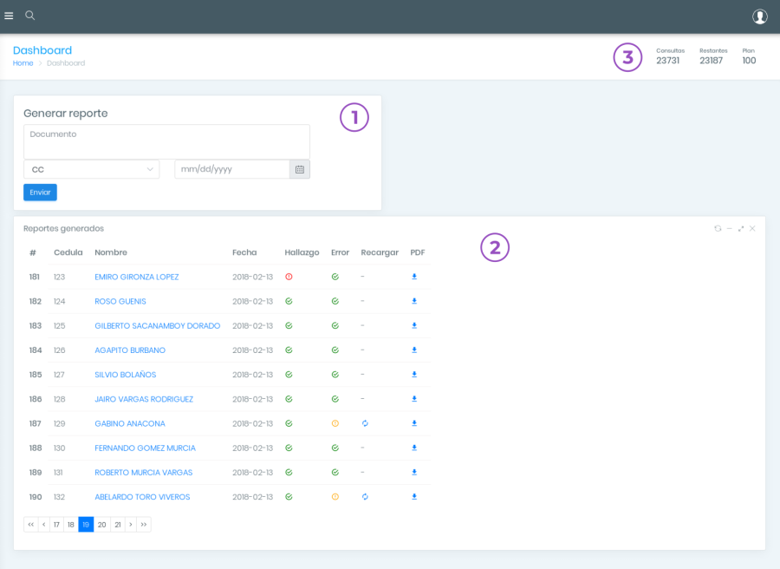Click orange error warning for GABINO ANACONA
This screenshot has height=569, width=780.
point(335,423)
